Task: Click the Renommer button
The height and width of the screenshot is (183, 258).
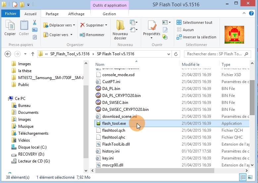Action: (x=92, y=35)
